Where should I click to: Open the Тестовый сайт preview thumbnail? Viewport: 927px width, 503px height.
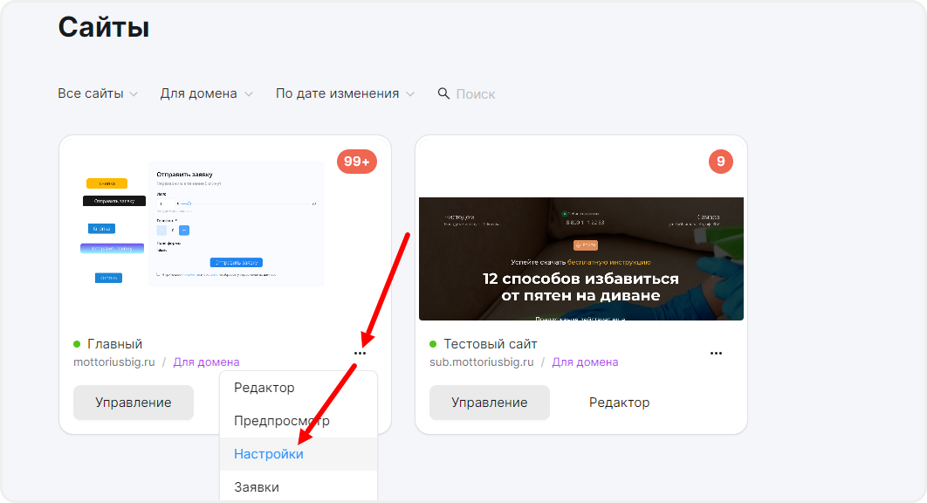(580, 258)
